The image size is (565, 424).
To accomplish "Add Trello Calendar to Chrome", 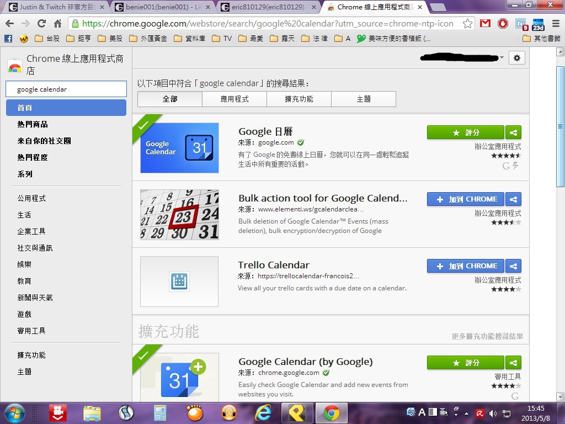I will (x=466, y=266).
